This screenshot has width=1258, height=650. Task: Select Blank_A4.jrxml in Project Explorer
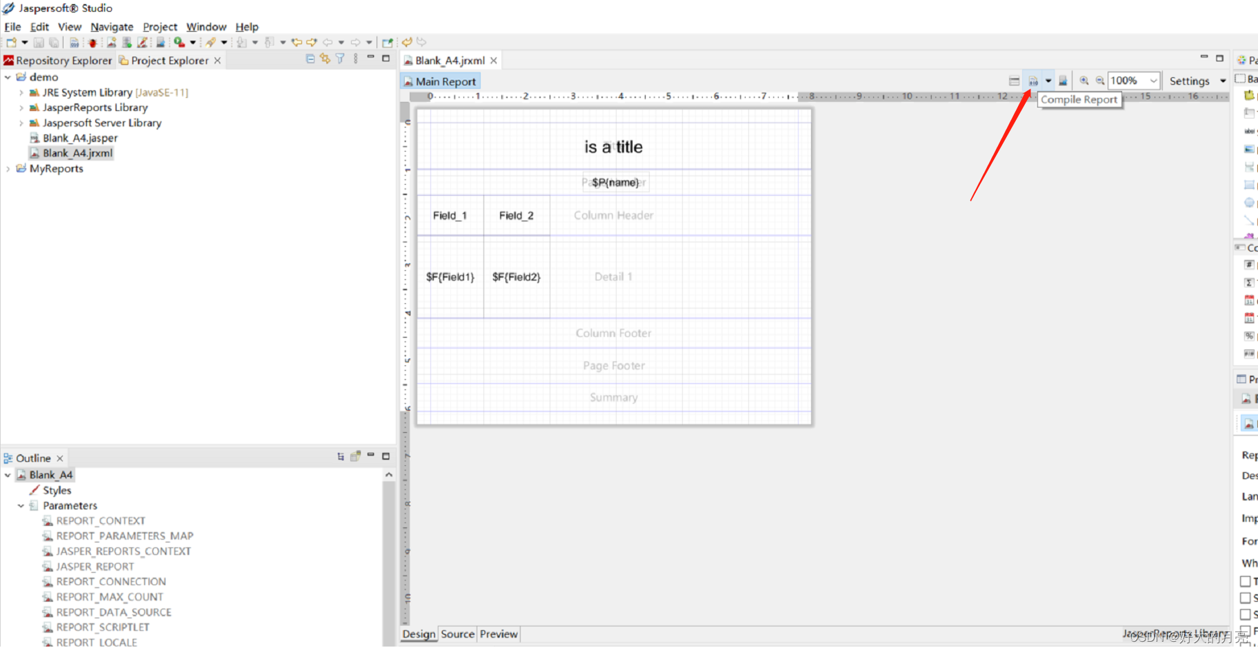[x=71, y=153]
